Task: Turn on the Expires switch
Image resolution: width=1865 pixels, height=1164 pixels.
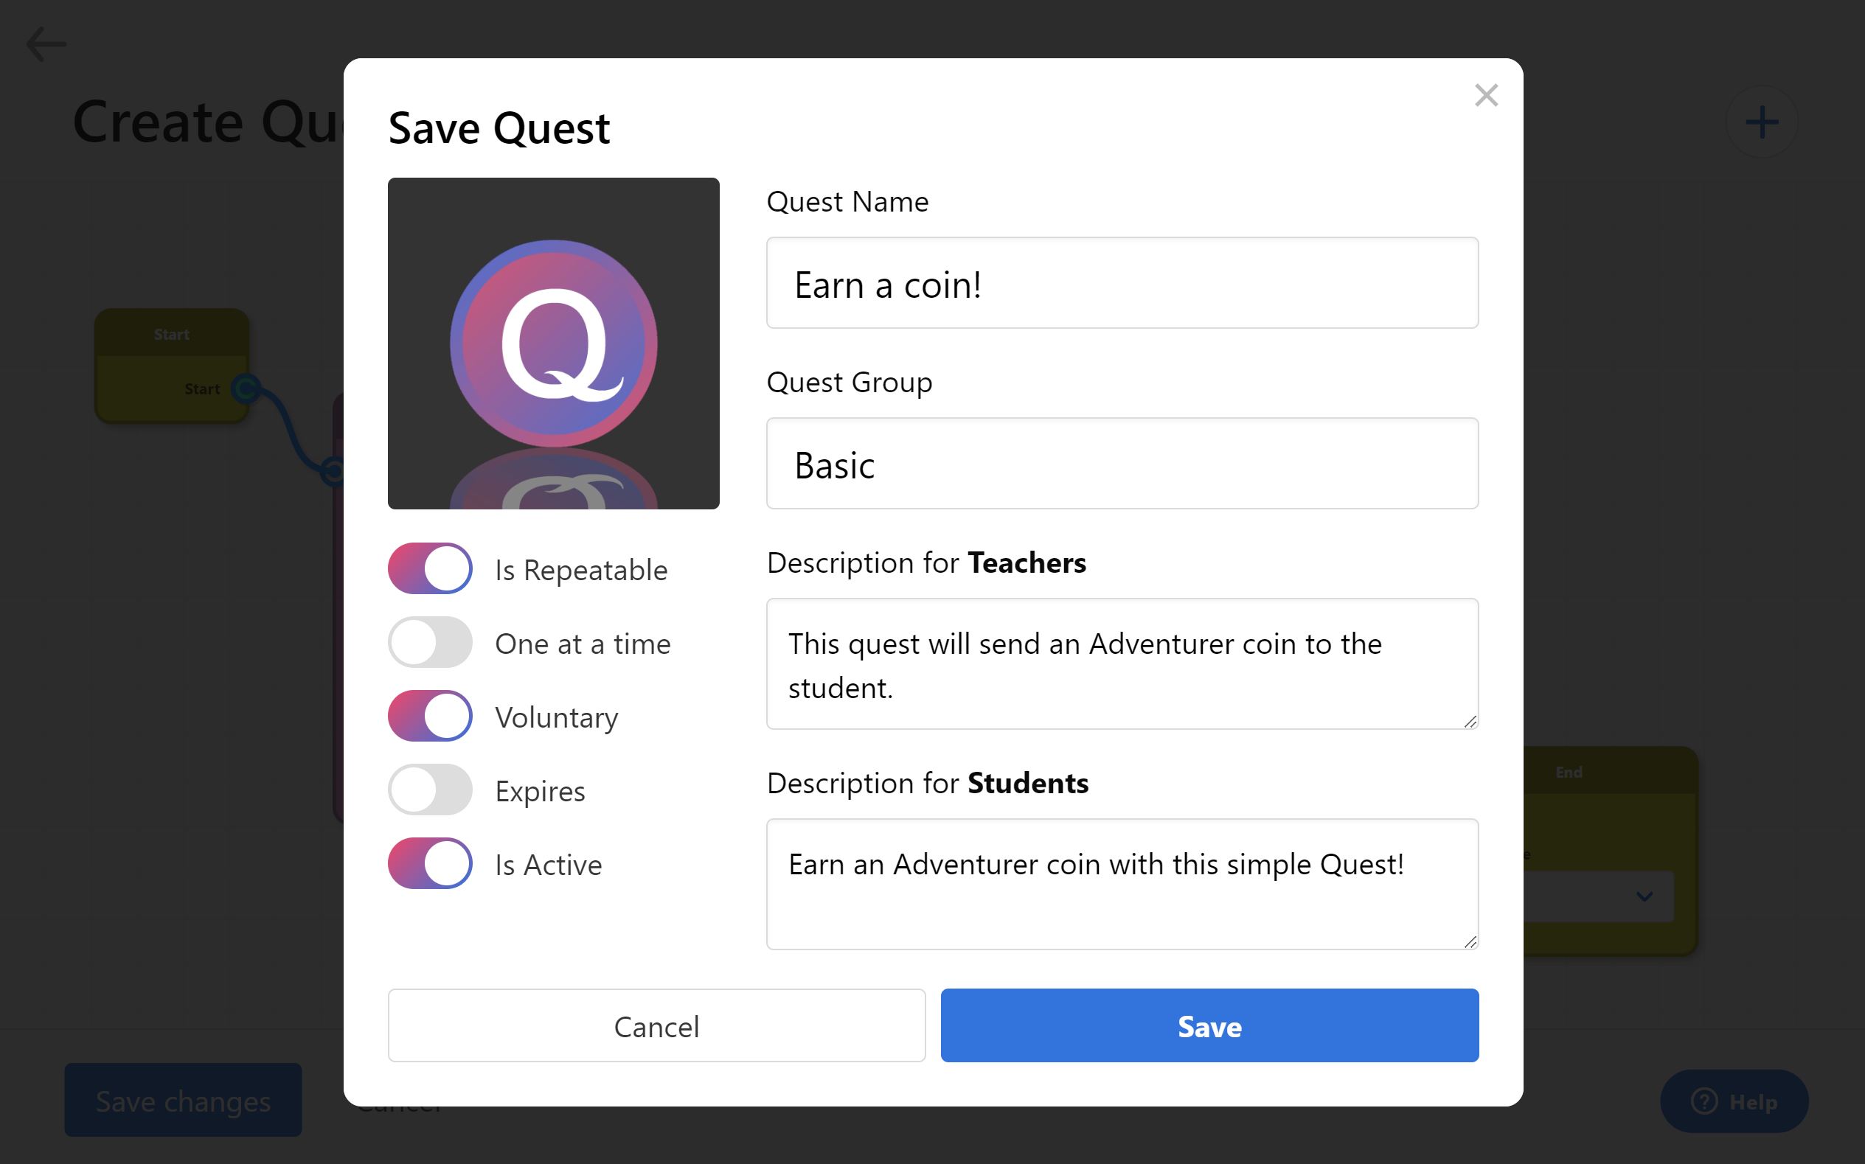Action: [x=431, y=790]
